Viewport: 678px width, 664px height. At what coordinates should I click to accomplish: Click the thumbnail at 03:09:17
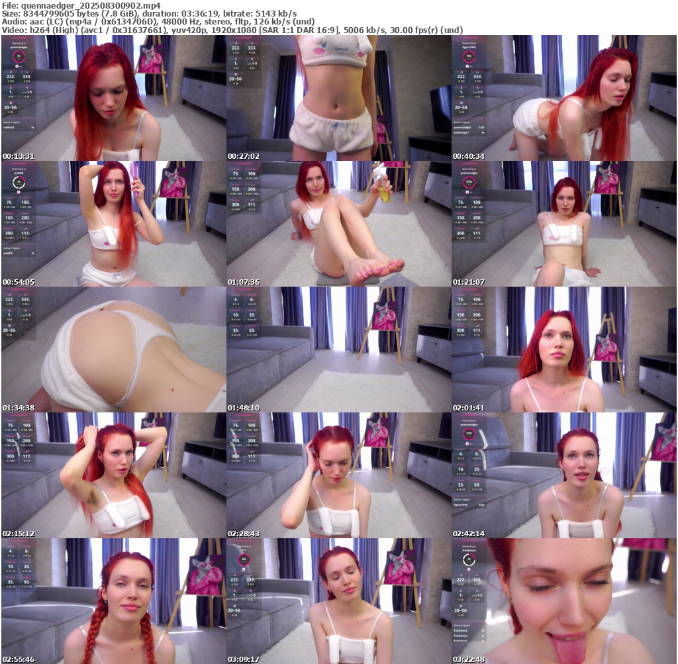coord(338,601)
